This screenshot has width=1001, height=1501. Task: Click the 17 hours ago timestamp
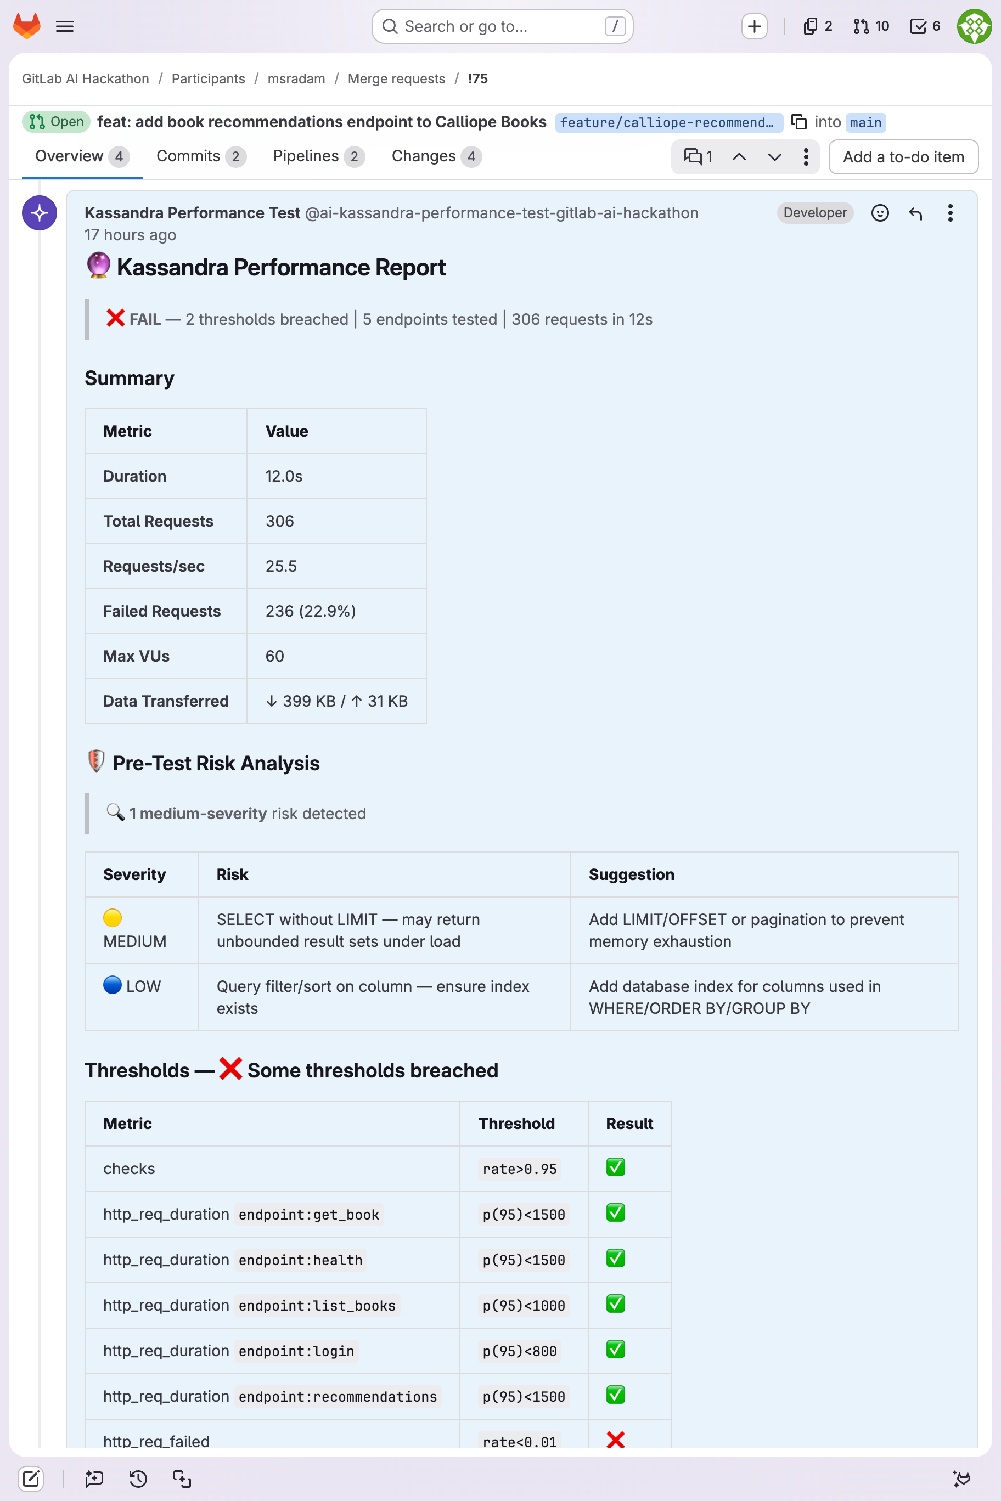[130, 235]
